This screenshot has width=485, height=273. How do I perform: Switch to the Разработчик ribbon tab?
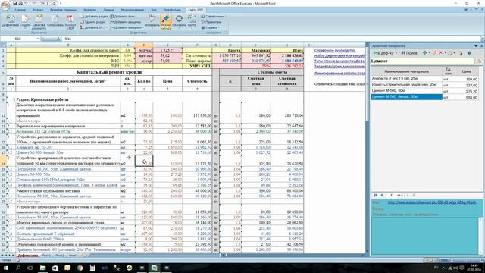coord(172,10)
